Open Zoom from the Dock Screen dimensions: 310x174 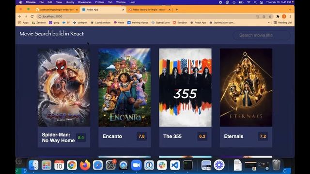tap(136, 165)
